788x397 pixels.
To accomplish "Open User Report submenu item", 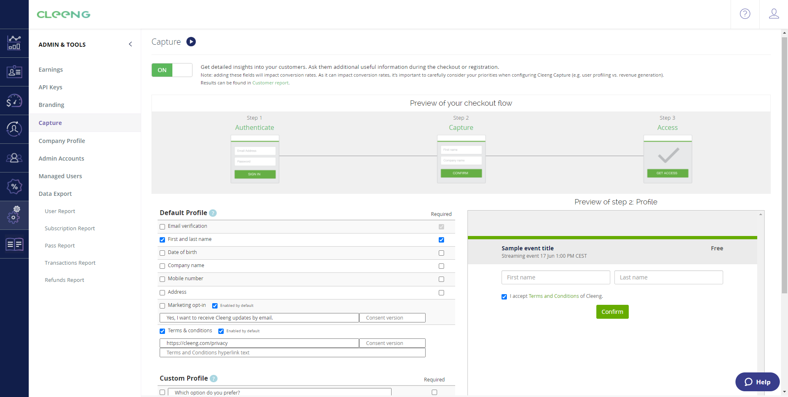I will 60,211.
